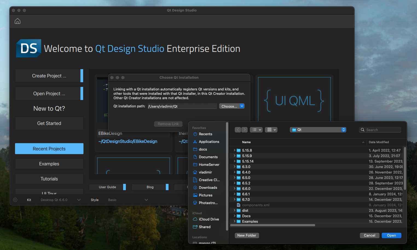Image resolution: width=417 pixels, height=250 pixels.
Task: Expand the 5.15.8 folder
Action: pyautogui.click(x=234, y=150)
